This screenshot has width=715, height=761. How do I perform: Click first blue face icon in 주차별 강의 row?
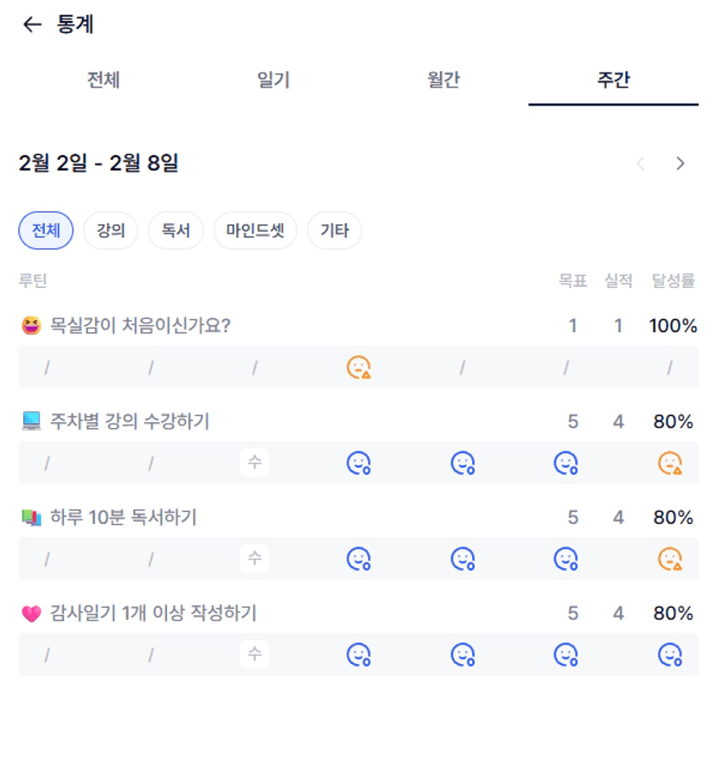pos(358,464)
